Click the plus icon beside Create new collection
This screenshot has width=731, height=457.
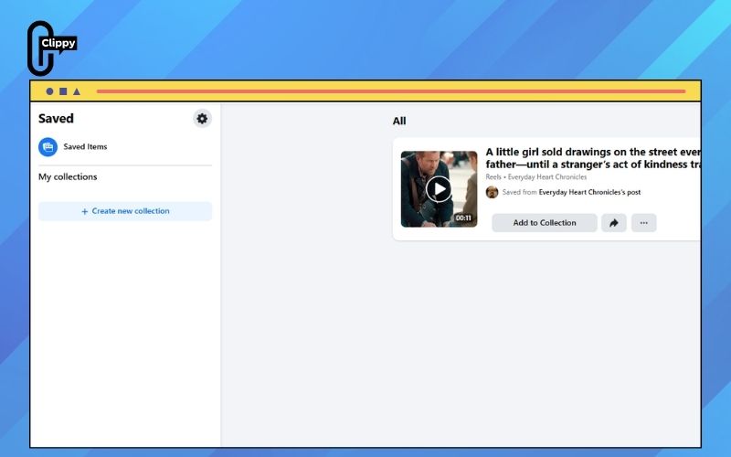click(x=84, y=212)
